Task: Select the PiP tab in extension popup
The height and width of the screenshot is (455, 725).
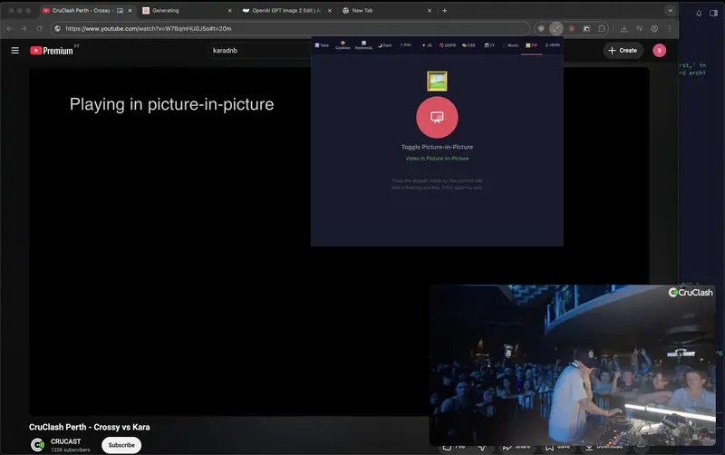Action: coord(531,45)
